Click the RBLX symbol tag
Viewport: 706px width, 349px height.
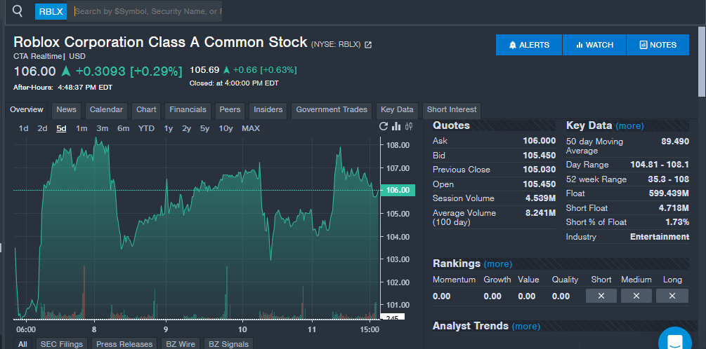(51, 12)
